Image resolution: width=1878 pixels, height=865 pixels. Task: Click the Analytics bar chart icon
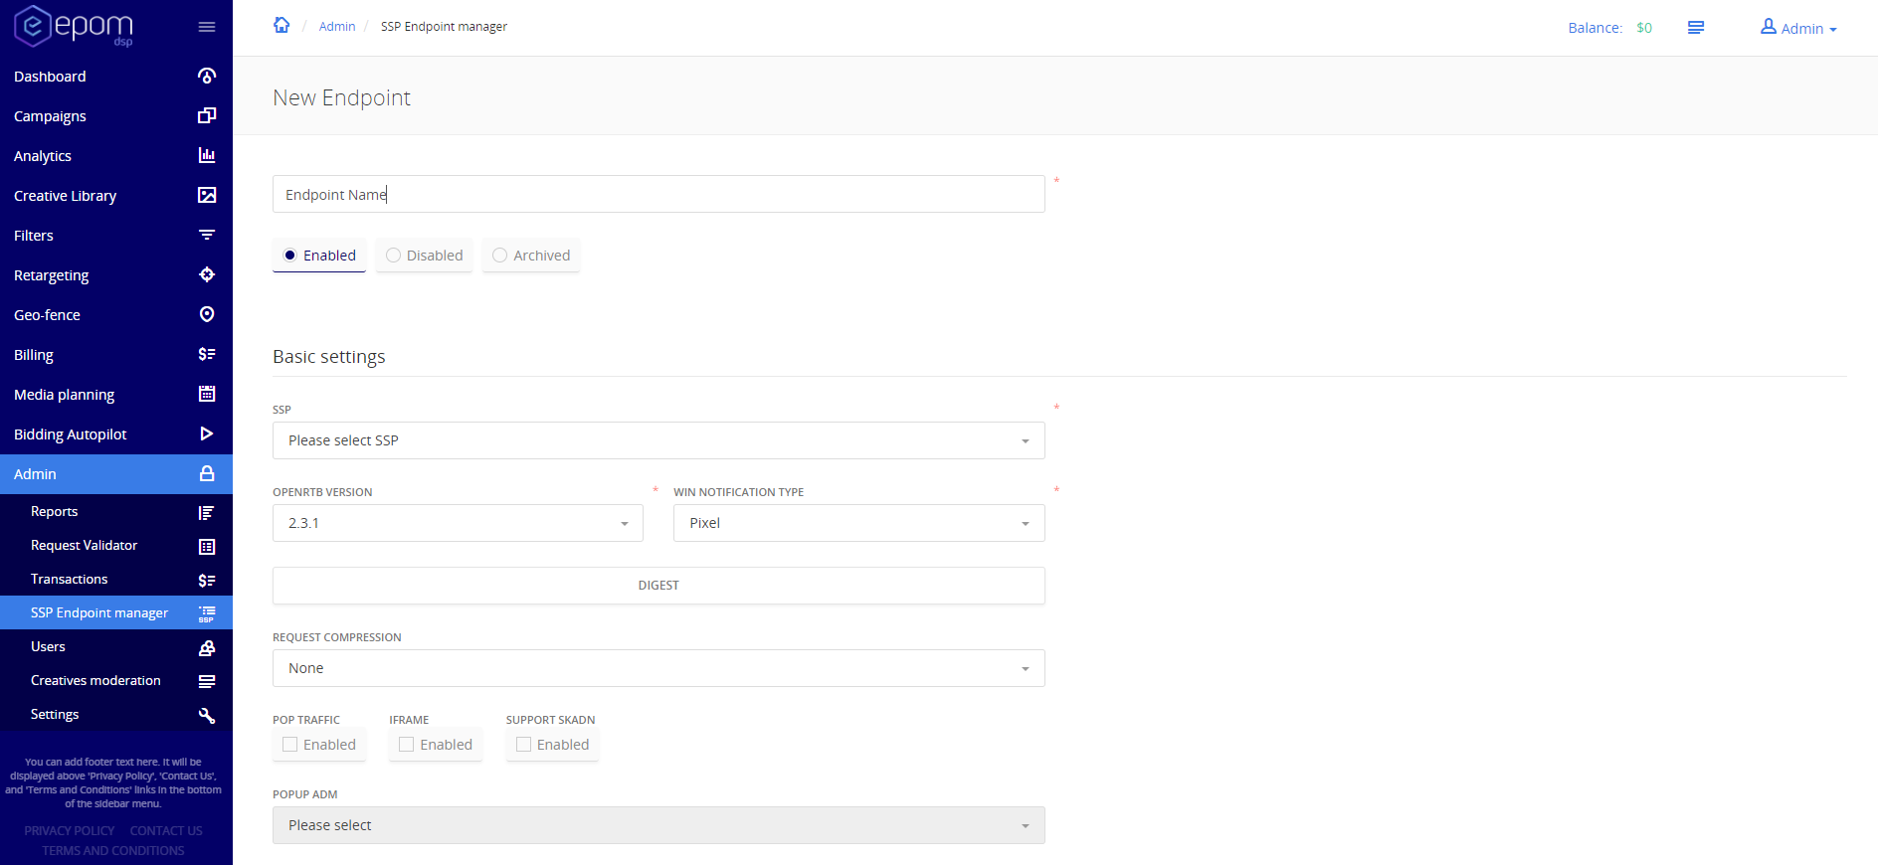[x=207, y=155]
